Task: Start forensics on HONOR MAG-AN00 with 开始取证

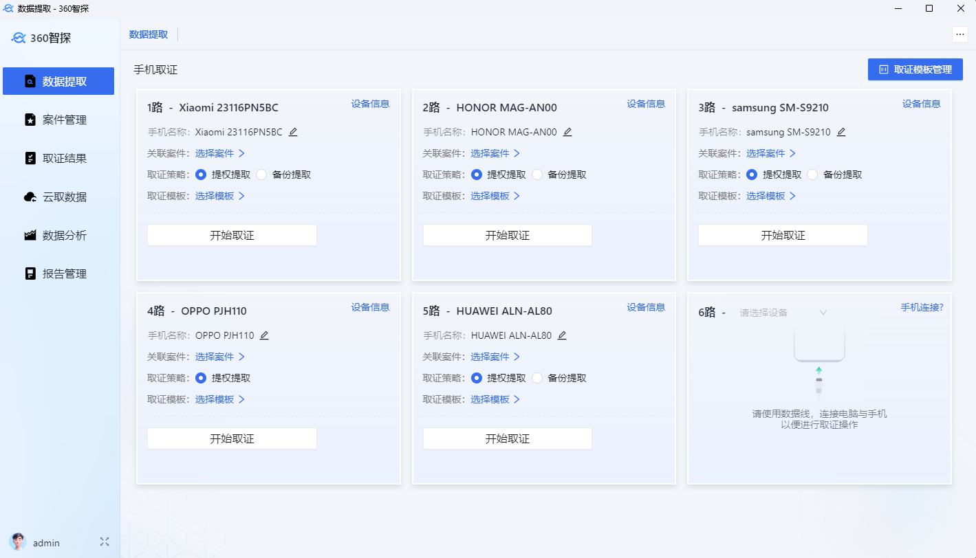Action: (x=508, y=235)
